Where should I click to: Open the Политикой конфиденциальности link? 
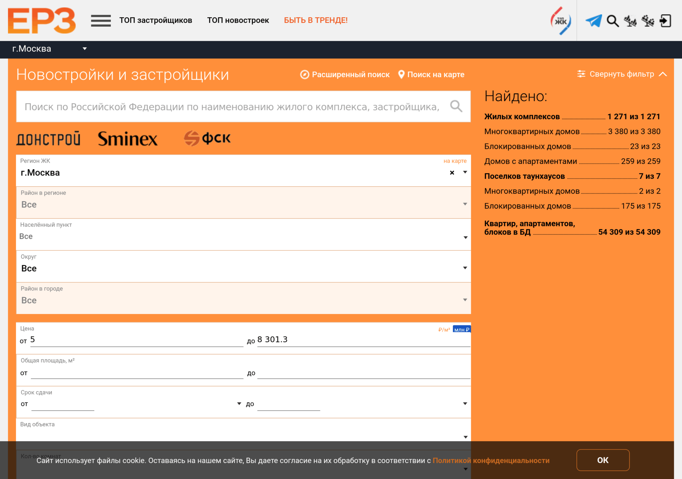[x=491, y=461]
